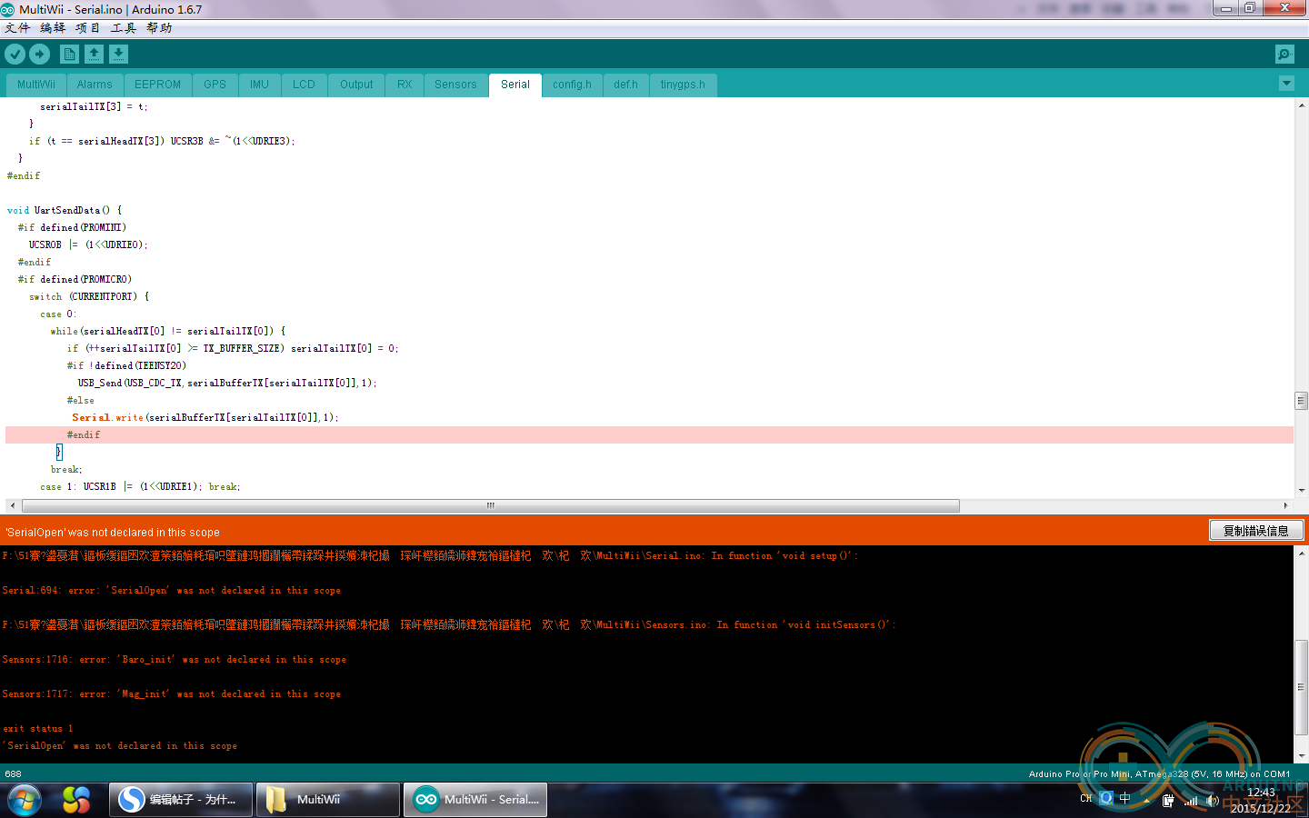Open the Windows Start button
1309x818 pixels.
25,800
